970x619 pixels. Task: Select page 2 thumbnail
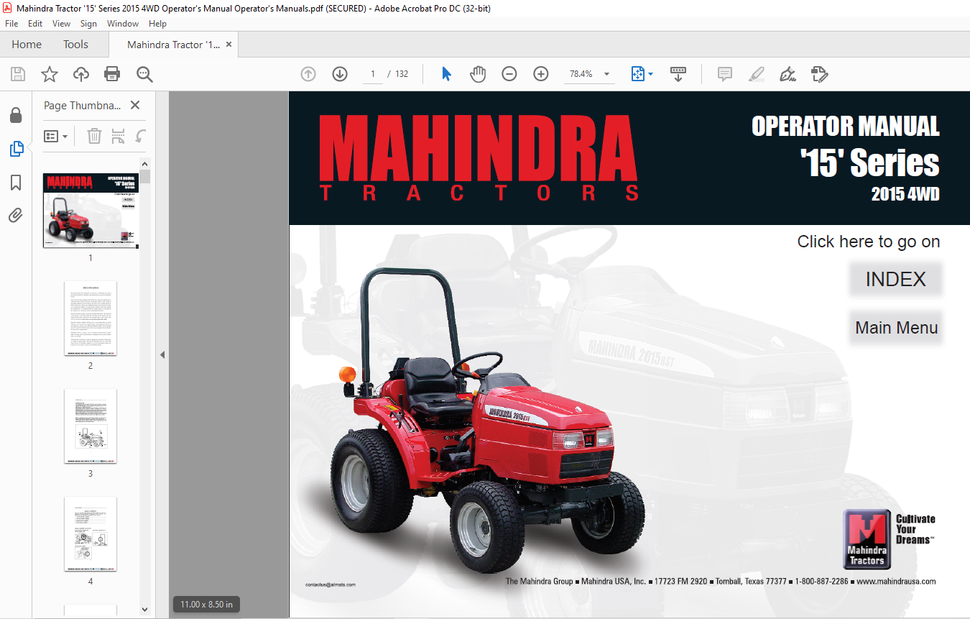(91, 318)
